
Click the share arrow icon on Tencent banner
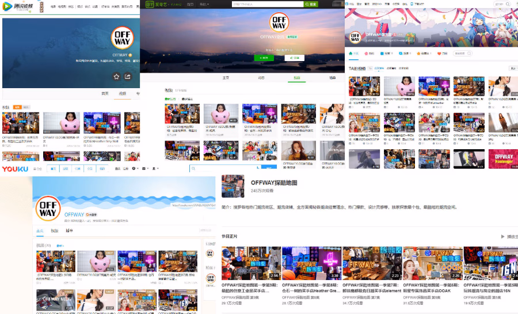[128, 76]
